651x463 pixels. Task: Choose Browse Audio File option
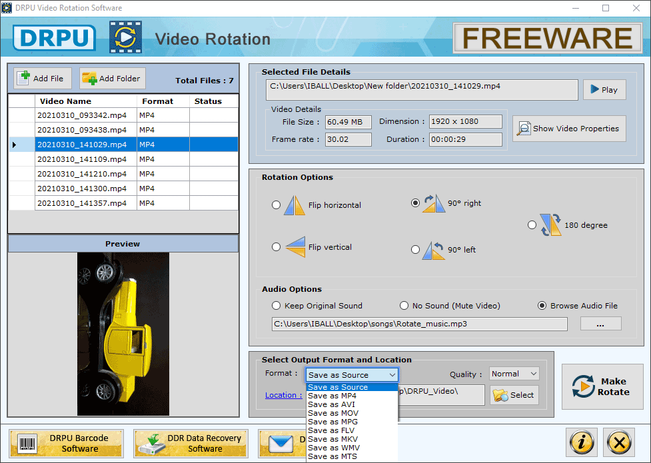pos(542,306)
